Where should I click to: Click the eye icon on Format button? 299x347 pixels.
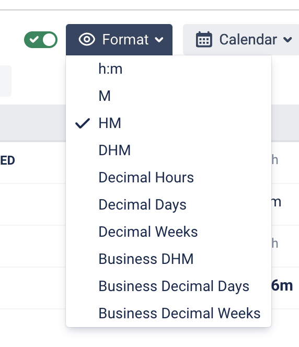[87, 39]
